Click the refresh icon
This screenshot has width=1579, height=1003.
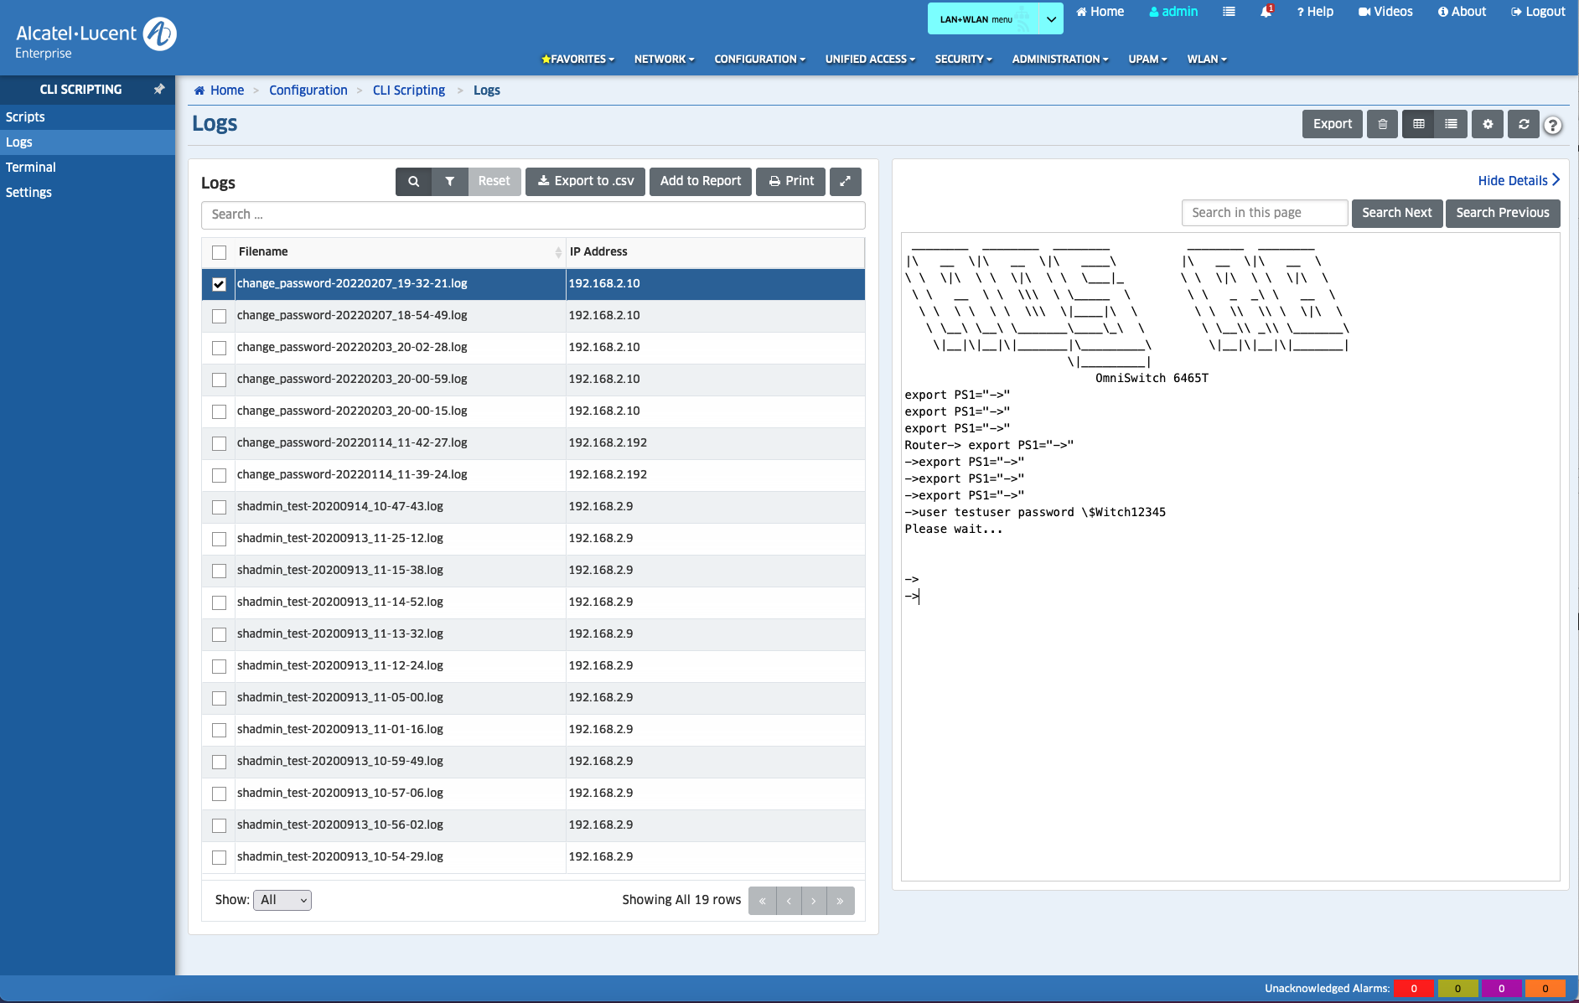point(1524,124)
